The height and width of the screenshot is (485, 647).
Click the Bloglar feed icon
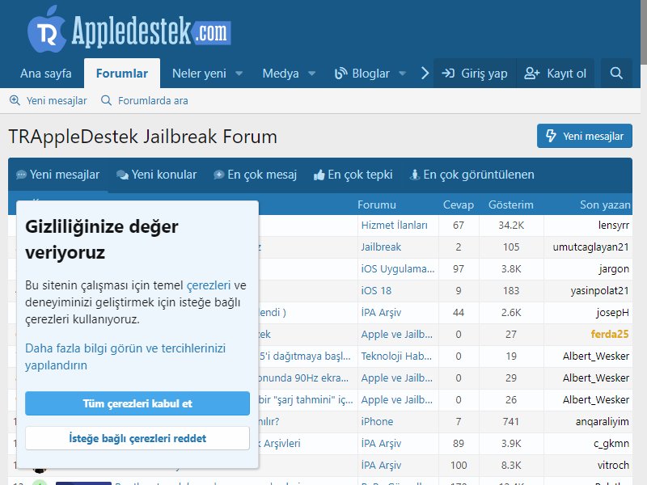coord(340,74)
